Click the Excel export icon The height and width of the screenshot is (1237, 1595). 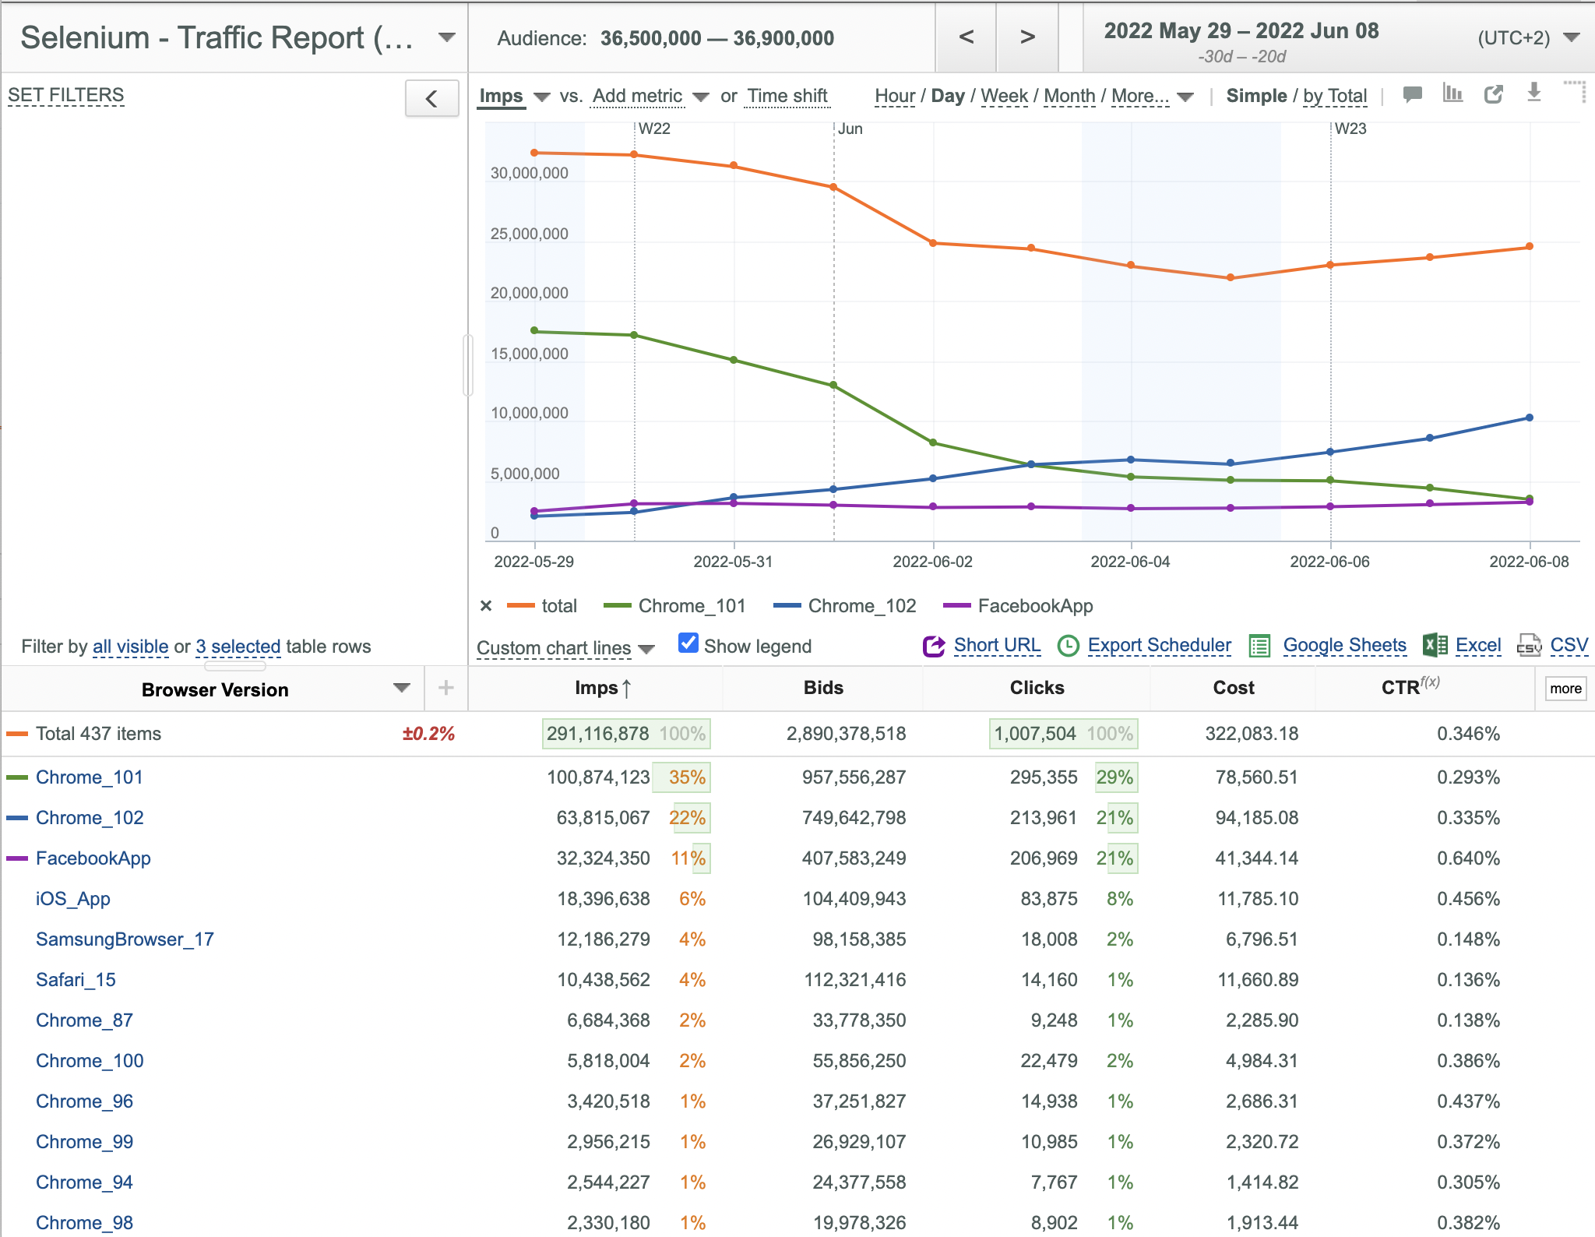pyautogui.click(x=1435, y=645)
